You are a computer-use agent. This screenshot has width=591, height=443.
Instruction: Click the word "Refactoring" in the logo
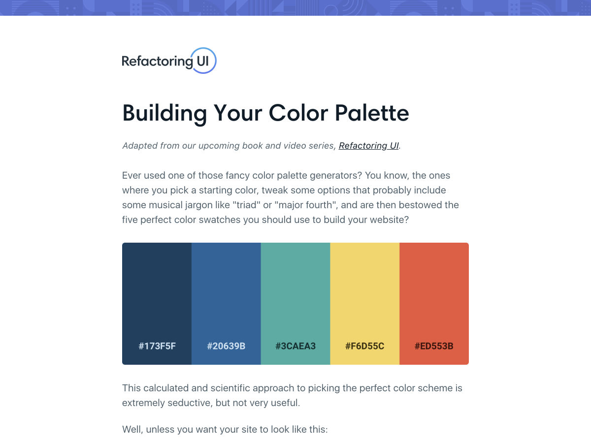[157, 62]
